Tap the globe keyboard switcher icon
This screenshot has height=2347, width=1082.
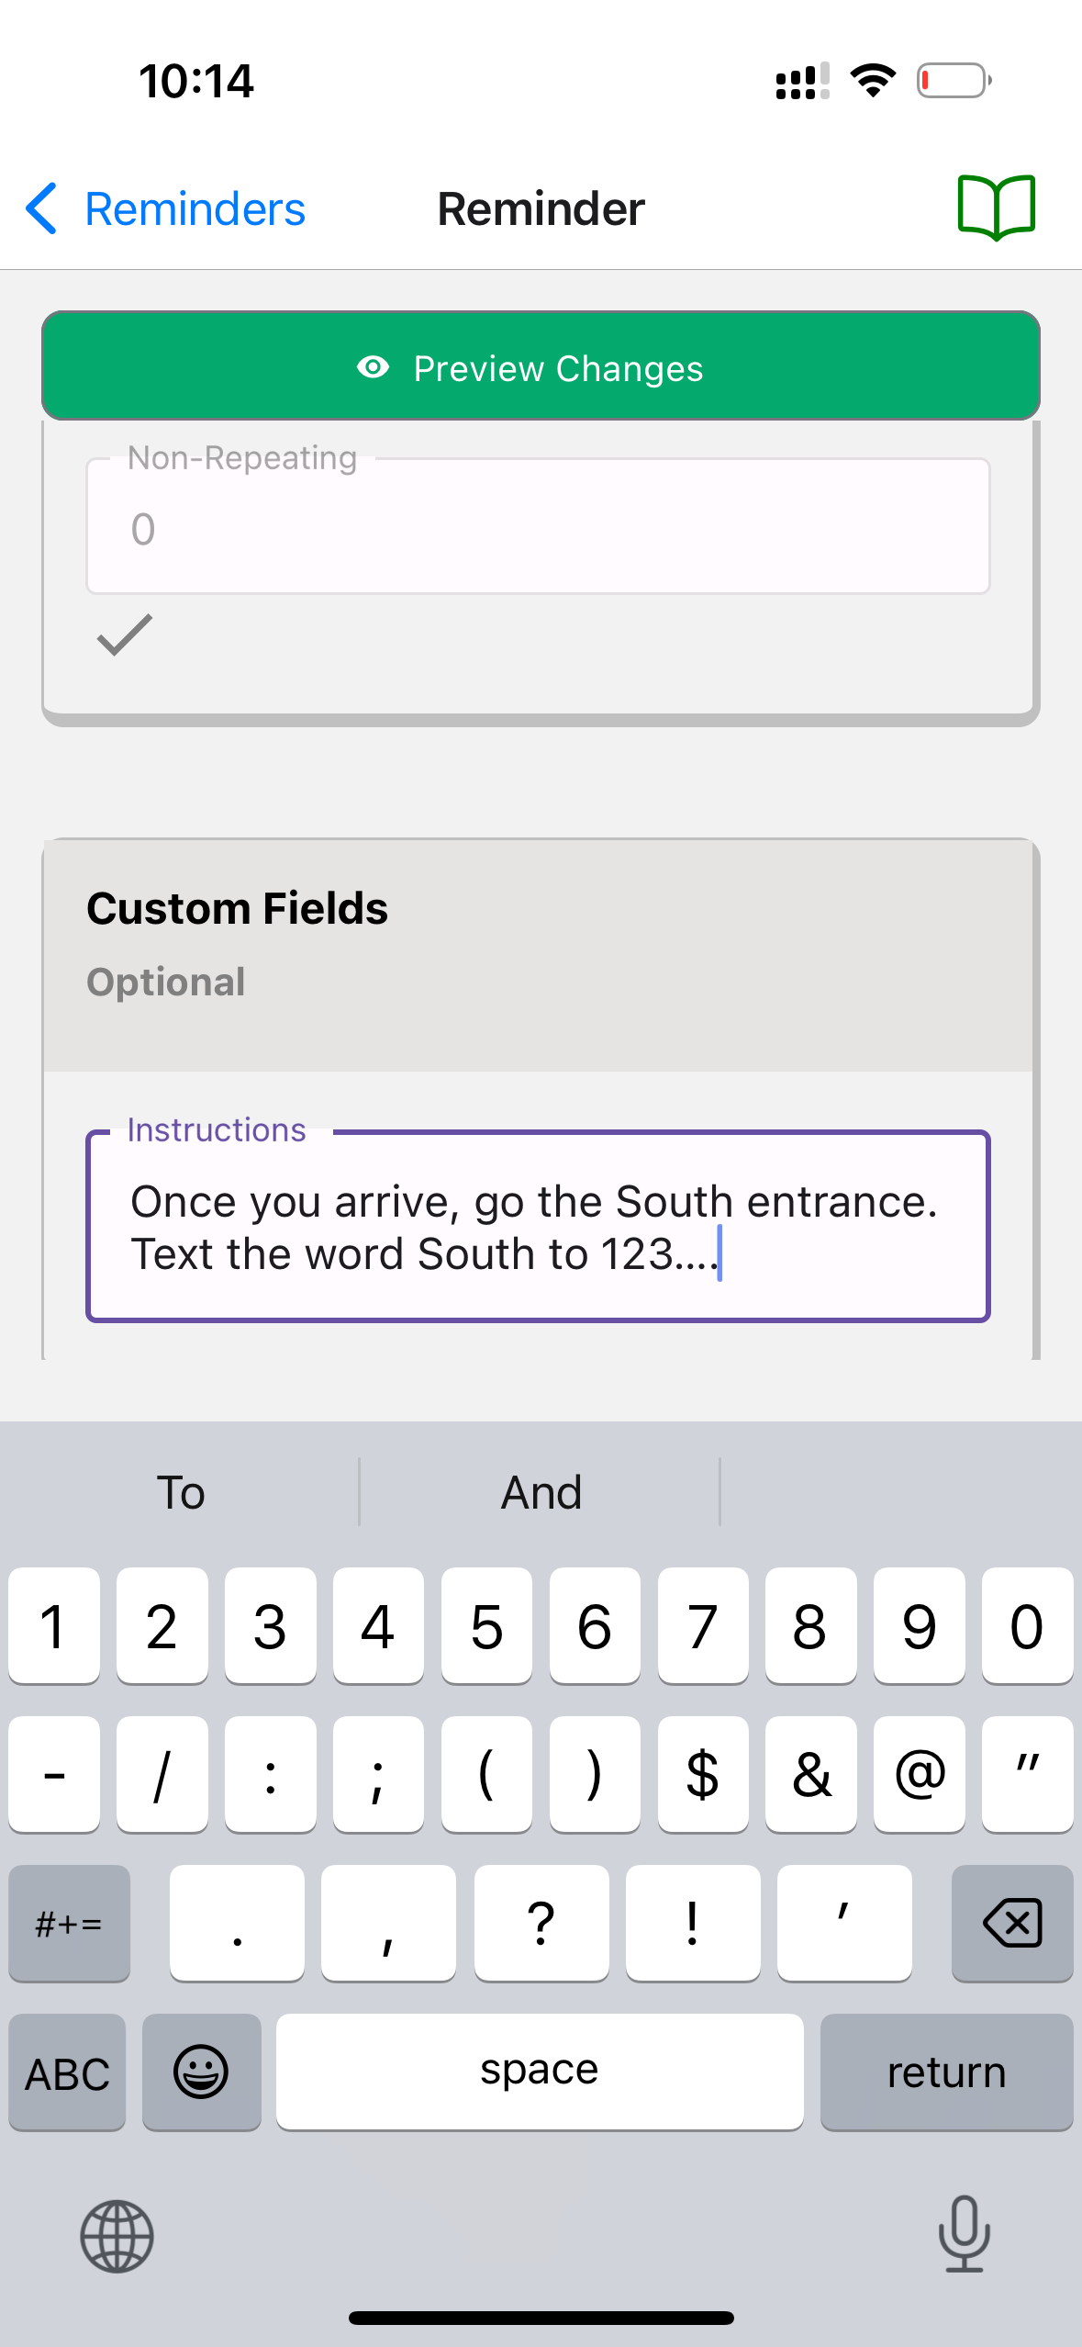click(x=117, y=2236)
